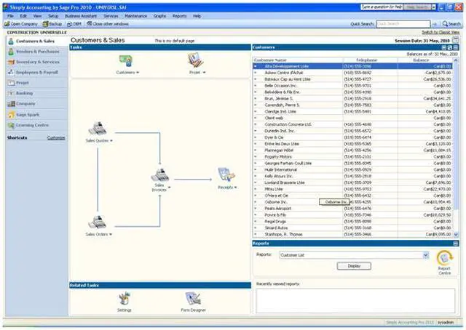This screenshot has width=466, height=330.
Task: Select customer Stanhope, R. Thomas
Action: 352,235
